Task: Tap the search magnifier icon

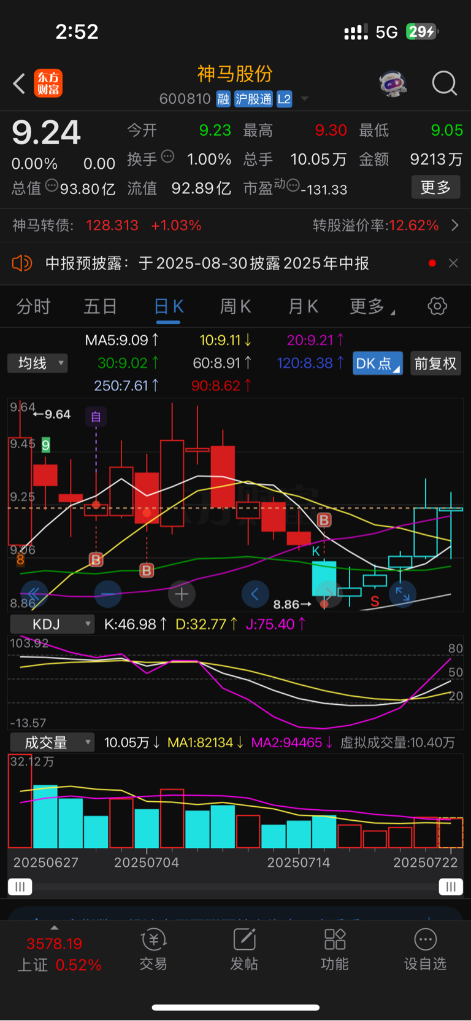Action: (x=445, y=83)
